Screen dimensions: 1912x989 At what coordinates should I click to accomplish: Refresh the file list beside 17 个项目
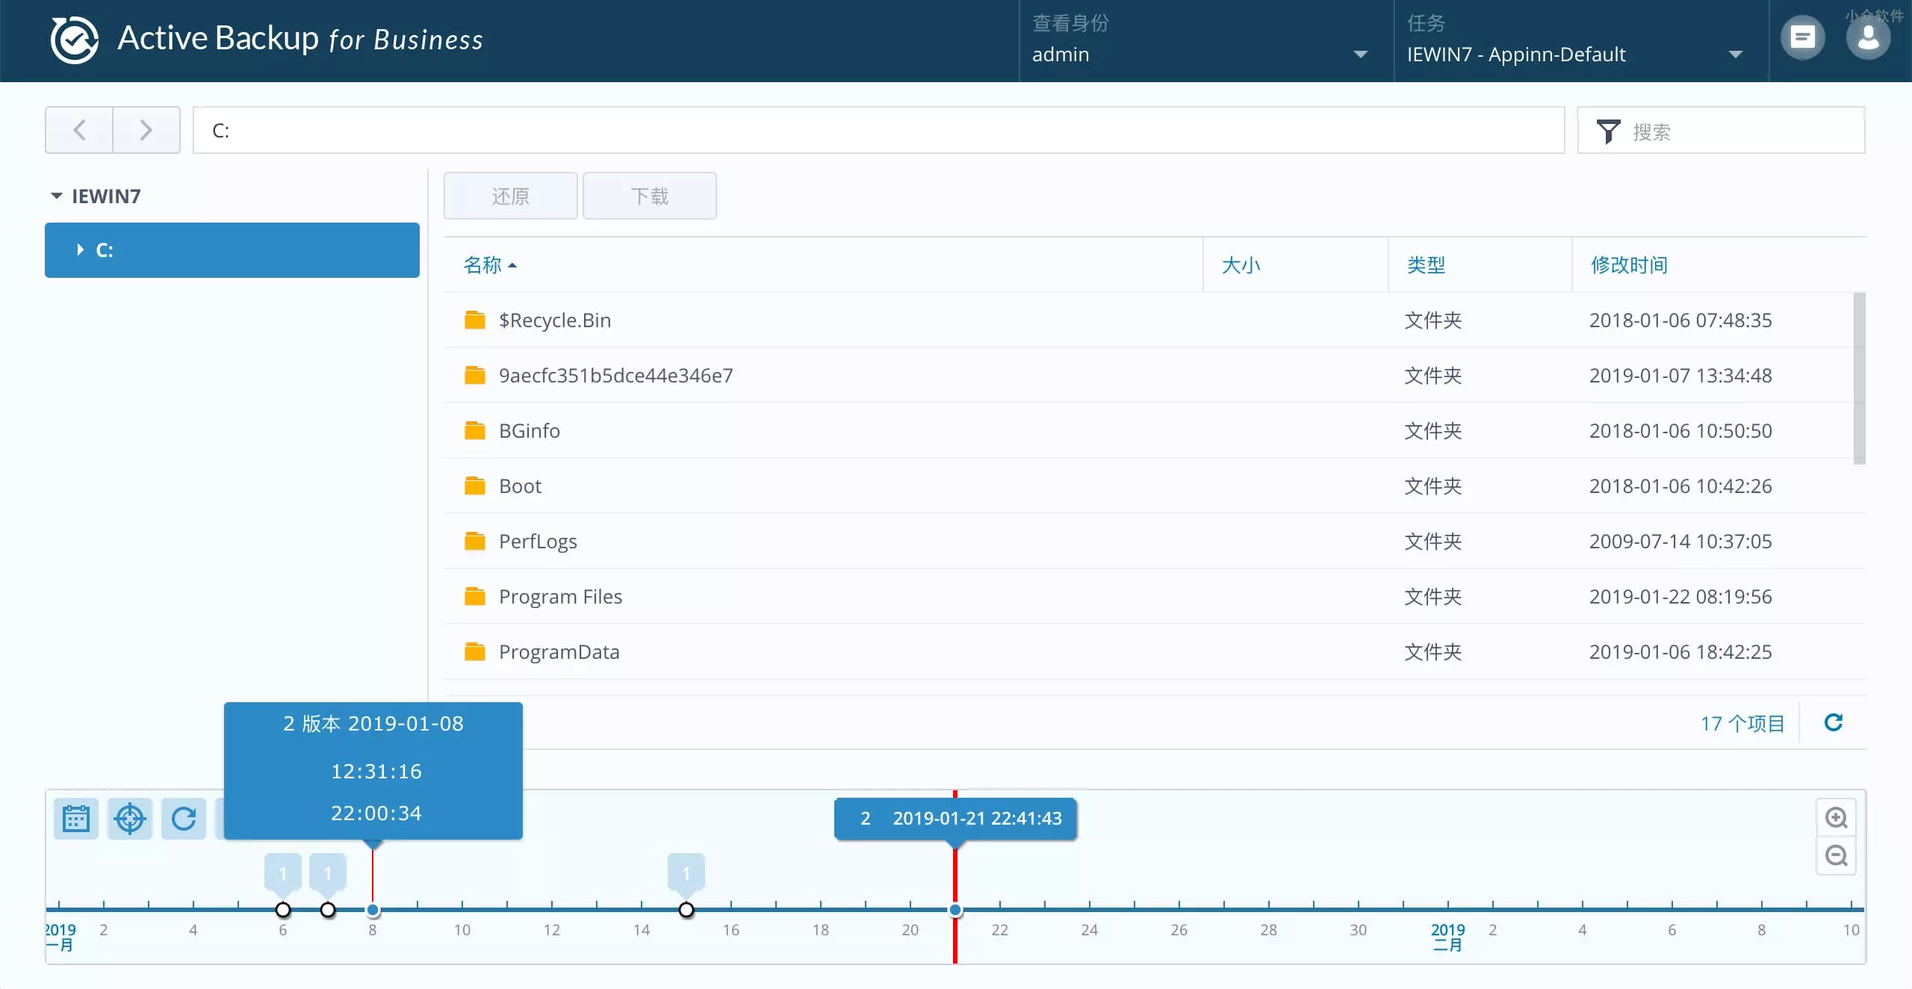click(x=1834, y=722)
